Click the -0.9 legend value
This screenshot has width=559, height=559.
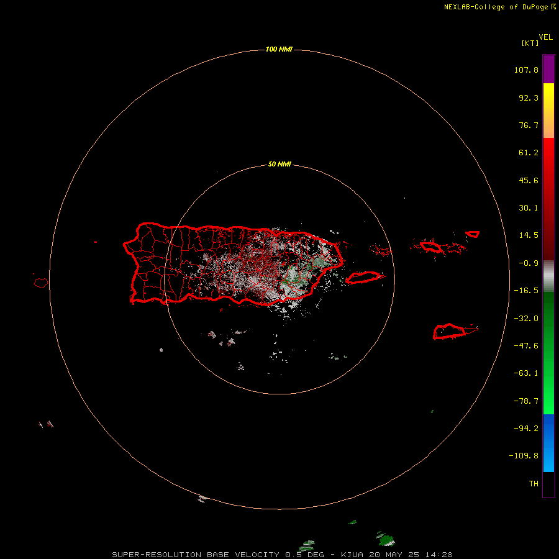[x=529, y=263]
